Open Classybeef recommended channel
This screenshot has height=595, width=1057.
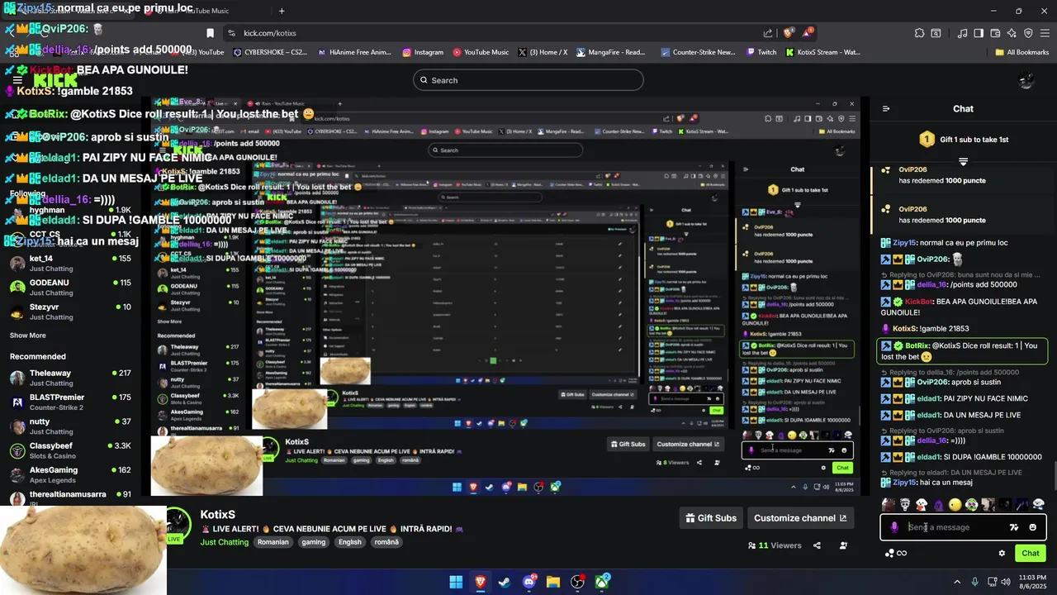70,450
